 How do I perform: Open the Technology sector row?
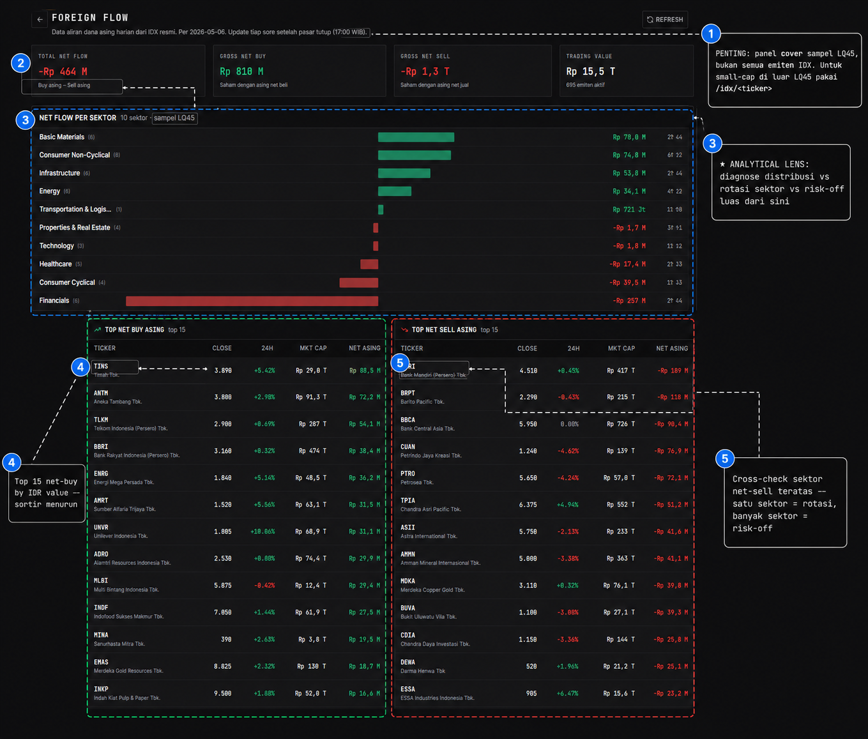click(x=362, y=246)
